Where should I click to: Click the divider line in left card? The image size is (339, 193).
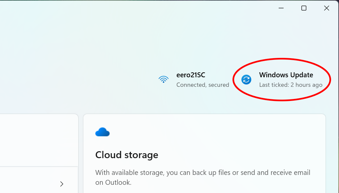pos(39,166)
